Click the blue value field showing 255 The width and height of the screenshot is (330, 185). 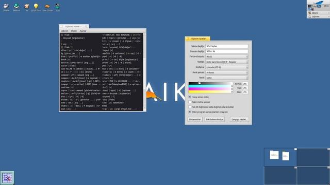pyautogui.click(x=245, y=92)
